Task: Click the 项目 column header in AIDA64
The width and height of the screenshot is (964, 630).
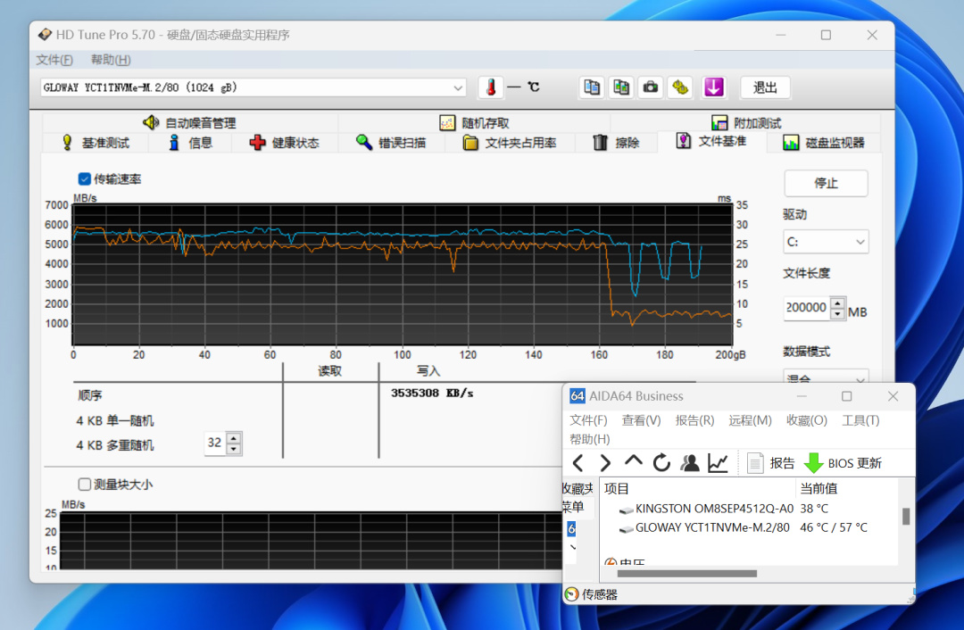Action: pos(698,488)
